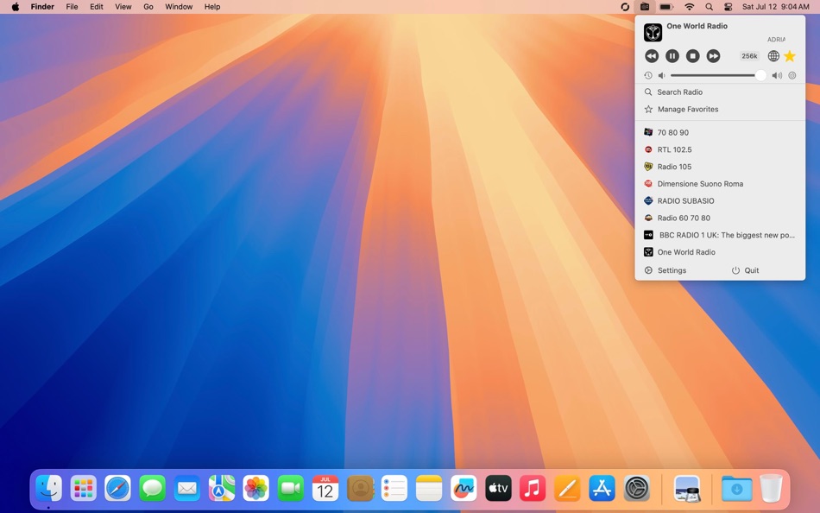The width and height of the screenshot is (820, 513).
Task: Open the Go menu in the menu bar
Action: click(148, 6)
